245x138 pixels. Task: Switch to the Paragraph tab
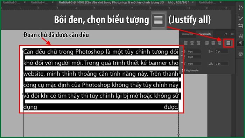click(204, 34)
